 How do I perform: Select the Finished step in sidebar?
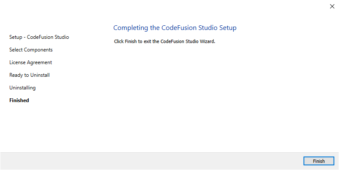click(x=19, y=100)
